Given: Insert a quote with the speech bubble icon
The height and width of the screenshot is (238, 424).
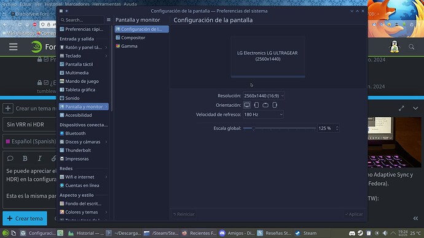Looking at the screenshot, I should (x=10, y=158).
